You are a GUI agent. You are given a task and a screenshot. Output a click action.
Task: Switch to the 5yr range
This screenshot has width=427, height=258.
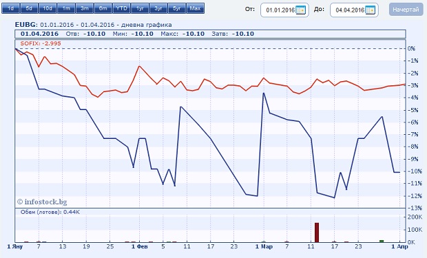coord(177,8)
